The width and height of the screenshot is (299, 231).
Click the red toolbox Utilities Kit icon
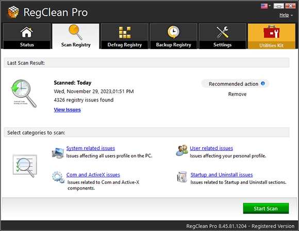(x=271, y=32)
